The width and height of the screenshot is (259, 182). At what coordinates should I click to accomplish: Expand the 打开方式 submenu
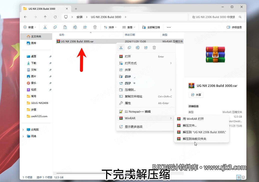171,63
